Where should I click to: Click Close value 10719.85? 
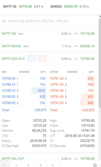[x=88, y=125]
